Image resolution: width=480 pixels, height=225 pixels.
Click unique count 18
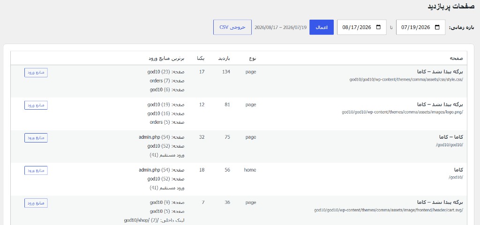202,170
